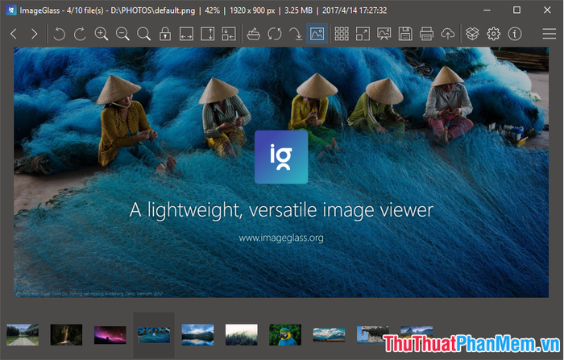View actual size with plain magnifier
Viewport: 564px width, 360px height.
(143, 34)
